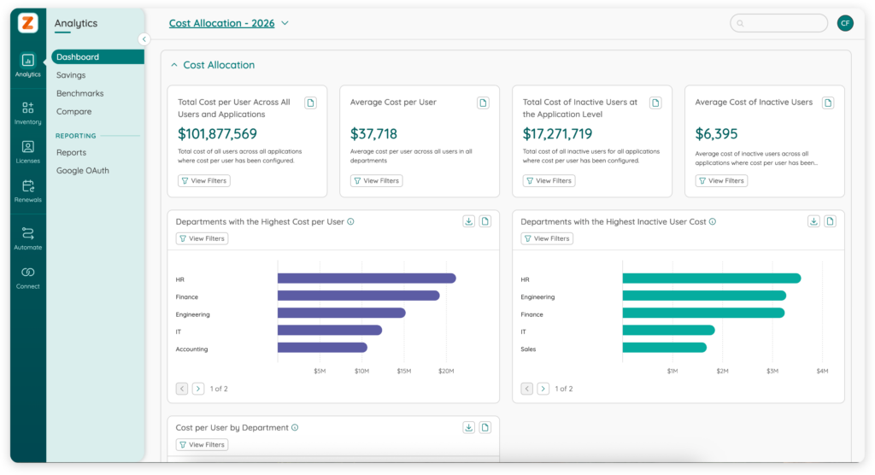Collapse the Analytics side panel
The width and height of the screenshot is (875, 475).
pos(144,38)
